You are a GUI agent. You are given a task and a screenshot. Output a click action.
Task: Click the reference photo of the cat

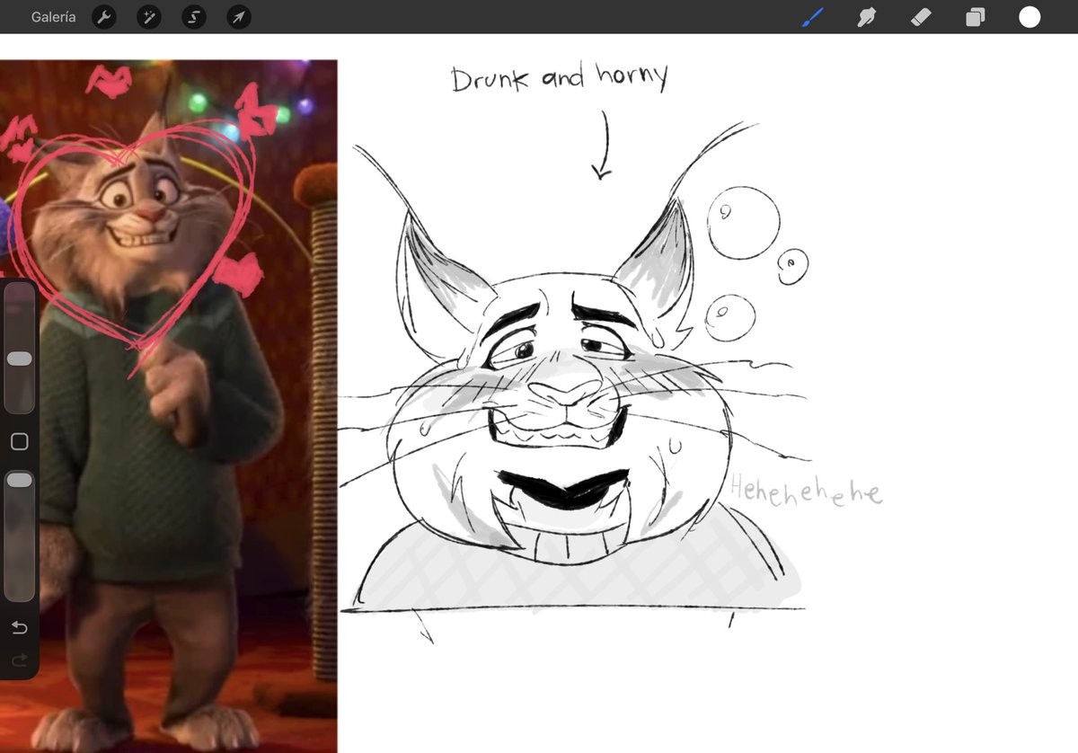169,406
